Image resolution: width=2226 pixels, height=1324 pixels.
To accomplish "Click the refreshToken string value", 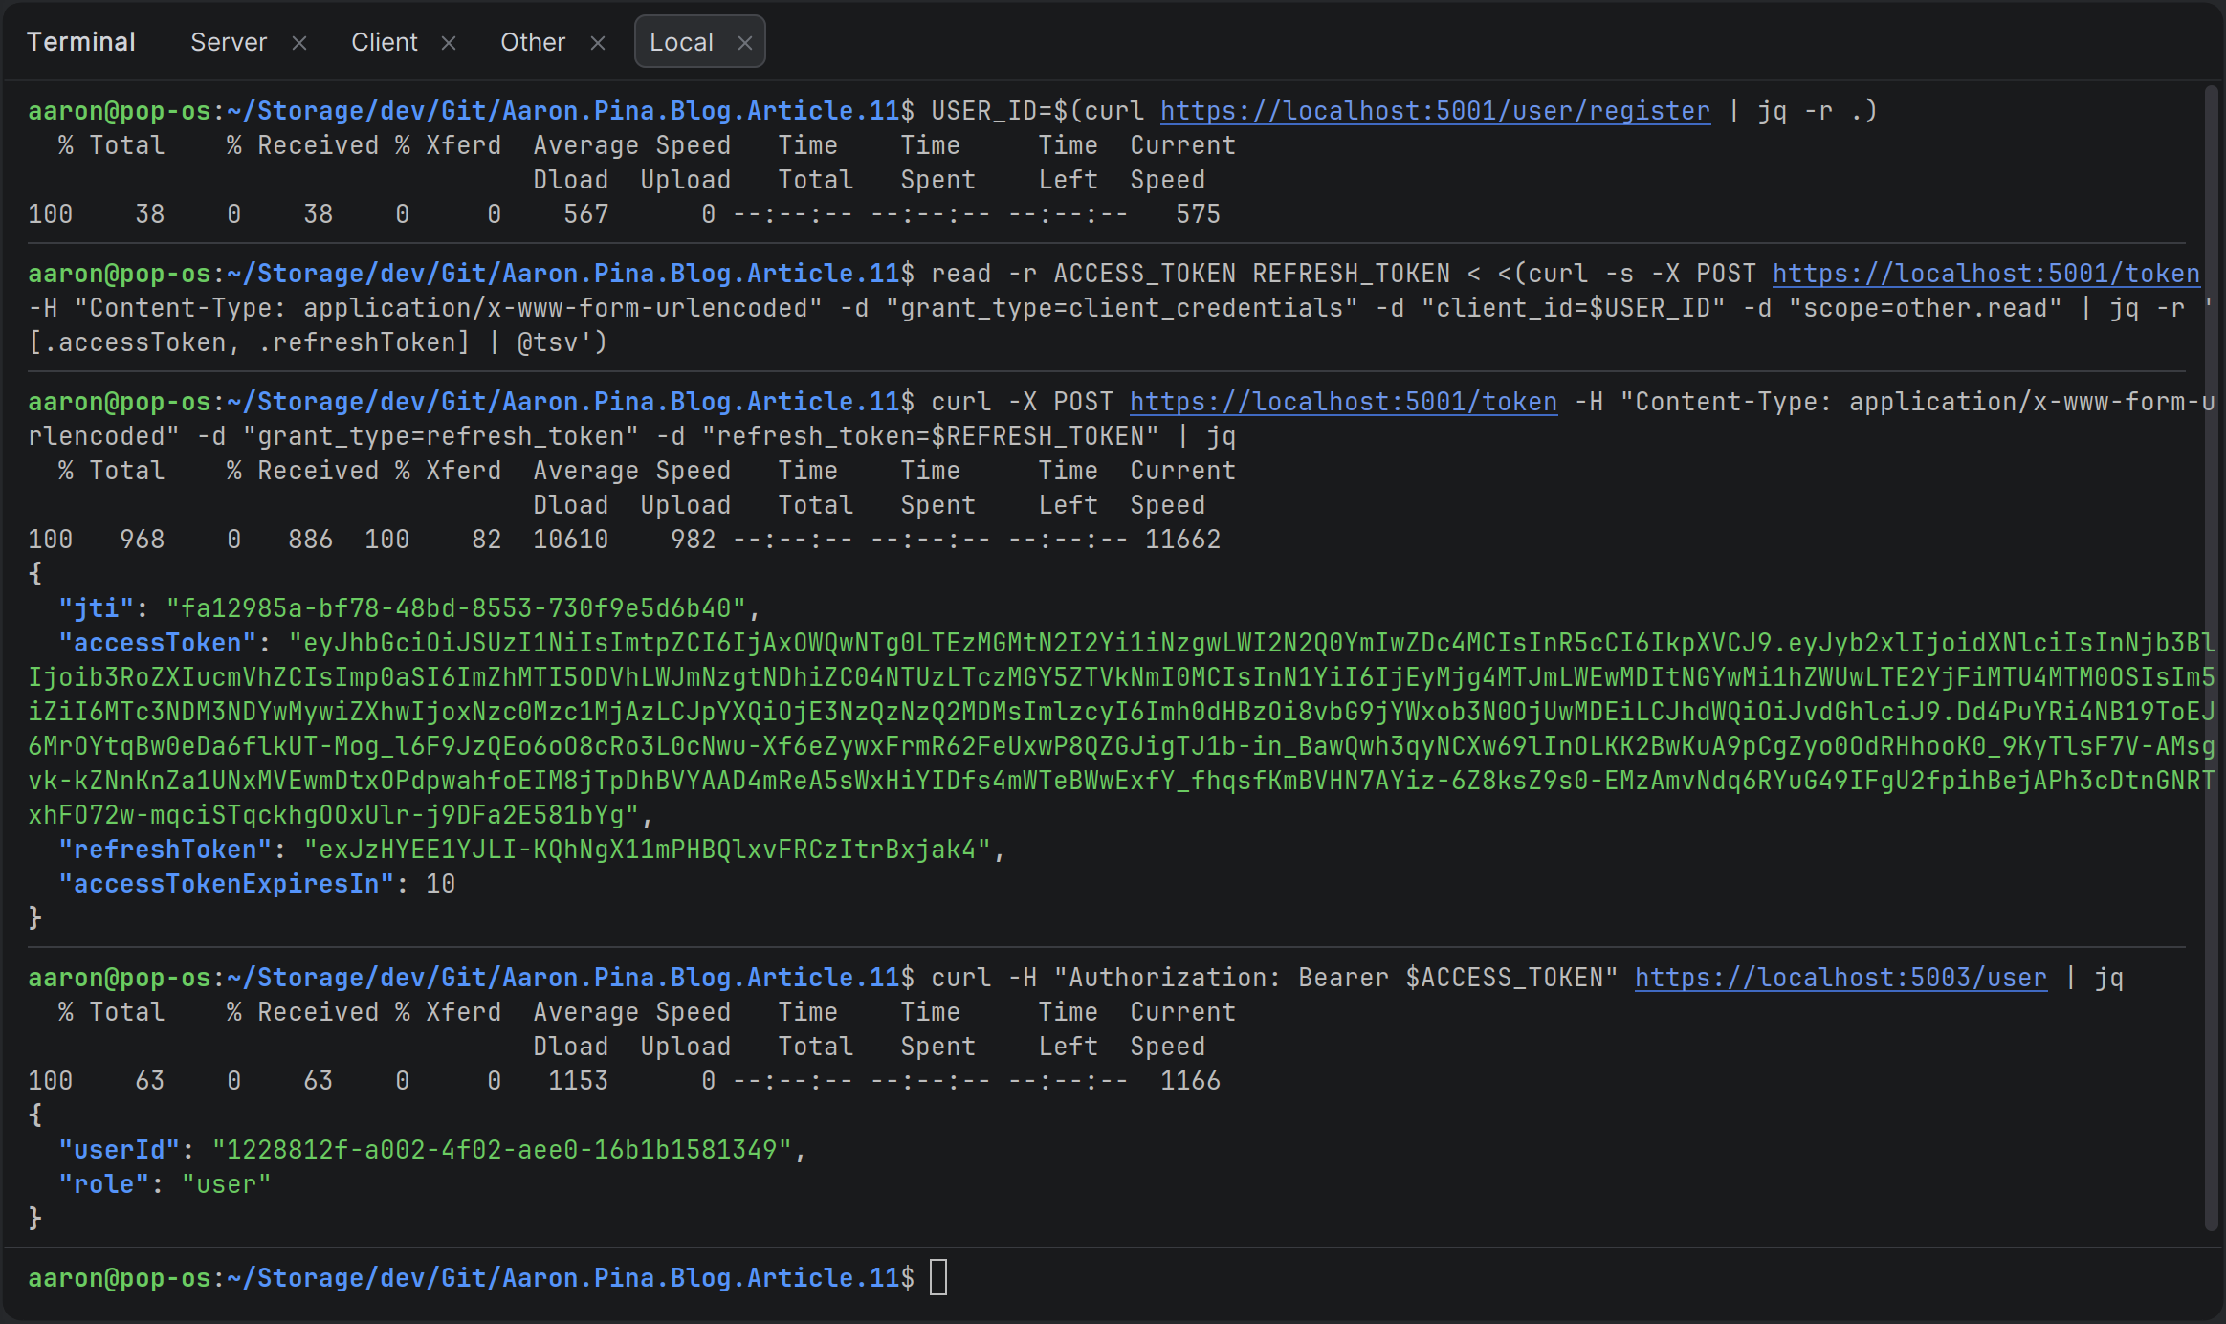I will coord(648,850).
